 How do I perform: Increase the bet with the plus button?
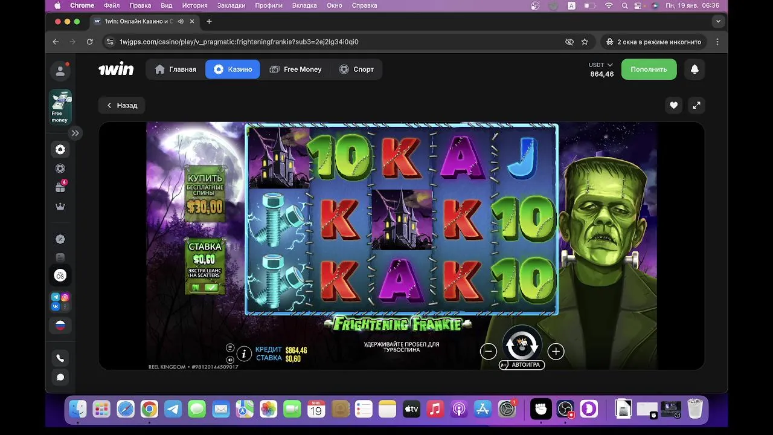pos(556,352)
